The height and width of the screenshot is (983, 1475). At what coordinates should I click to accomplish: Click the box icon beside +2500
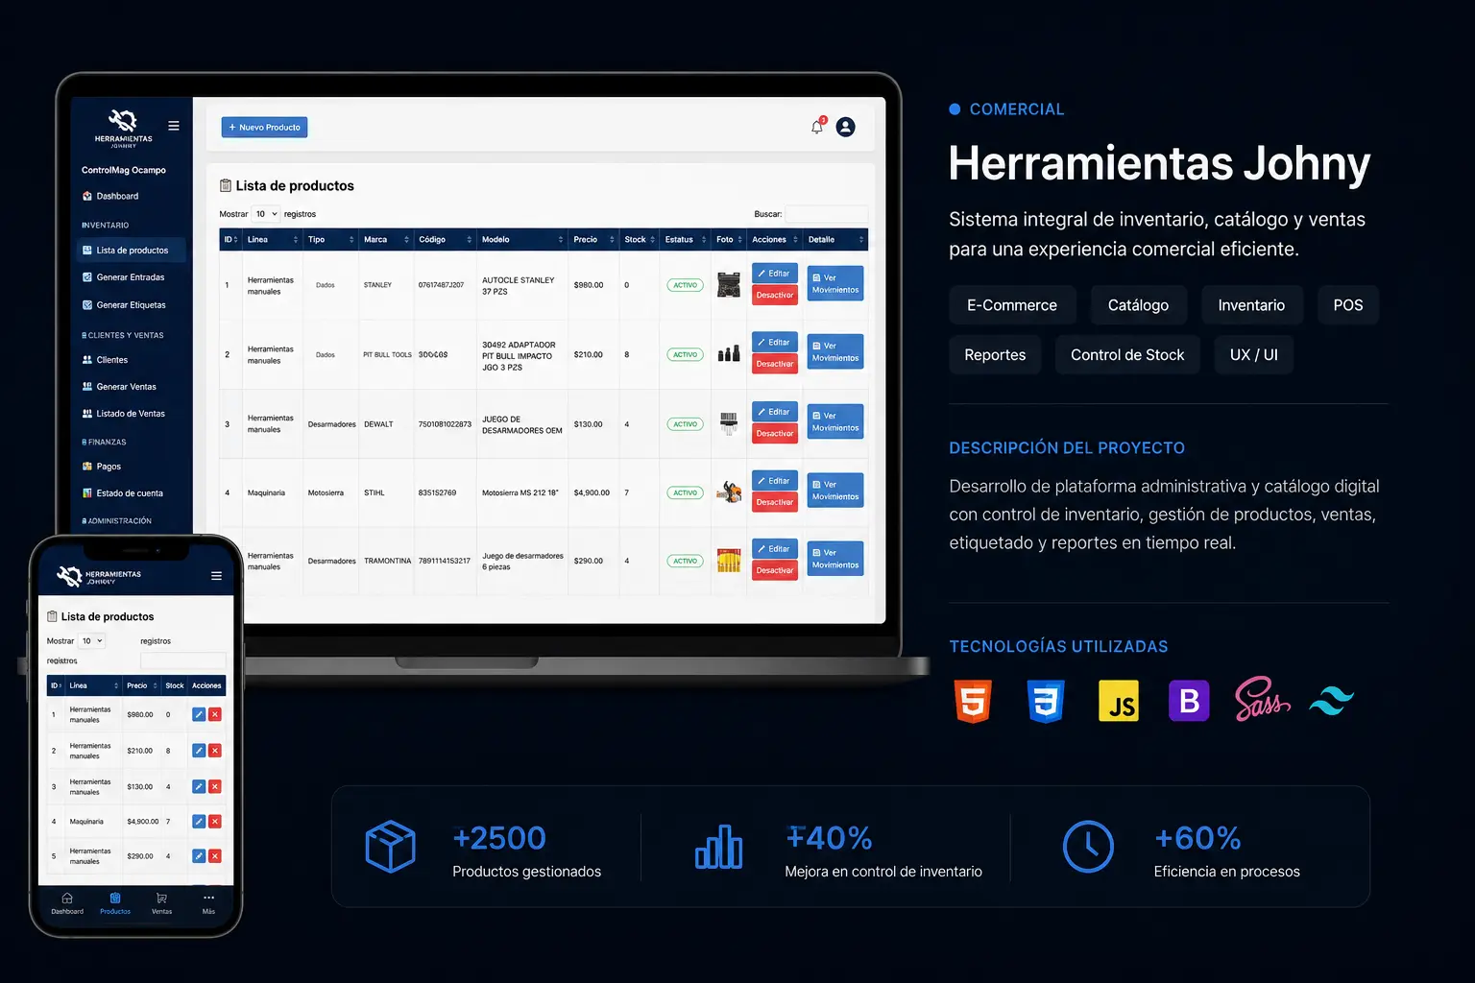[390, 847]
